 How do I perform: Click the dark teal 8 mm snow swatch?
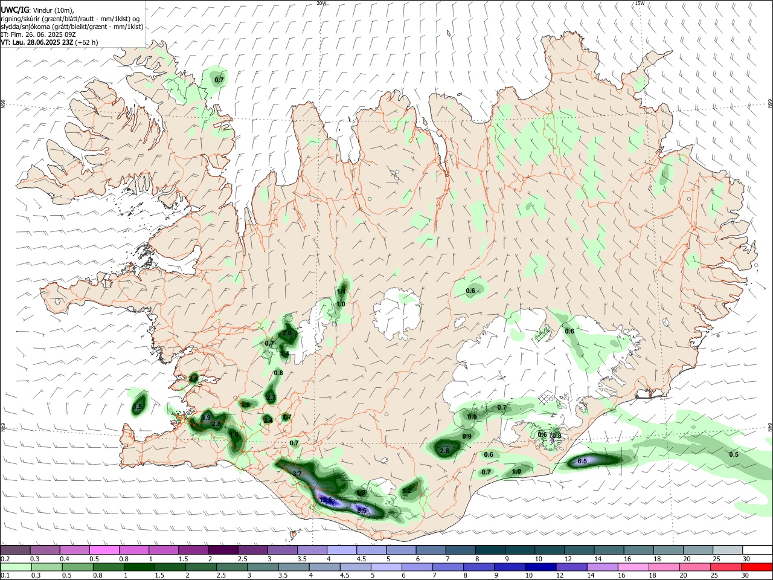tap(489, 550)
